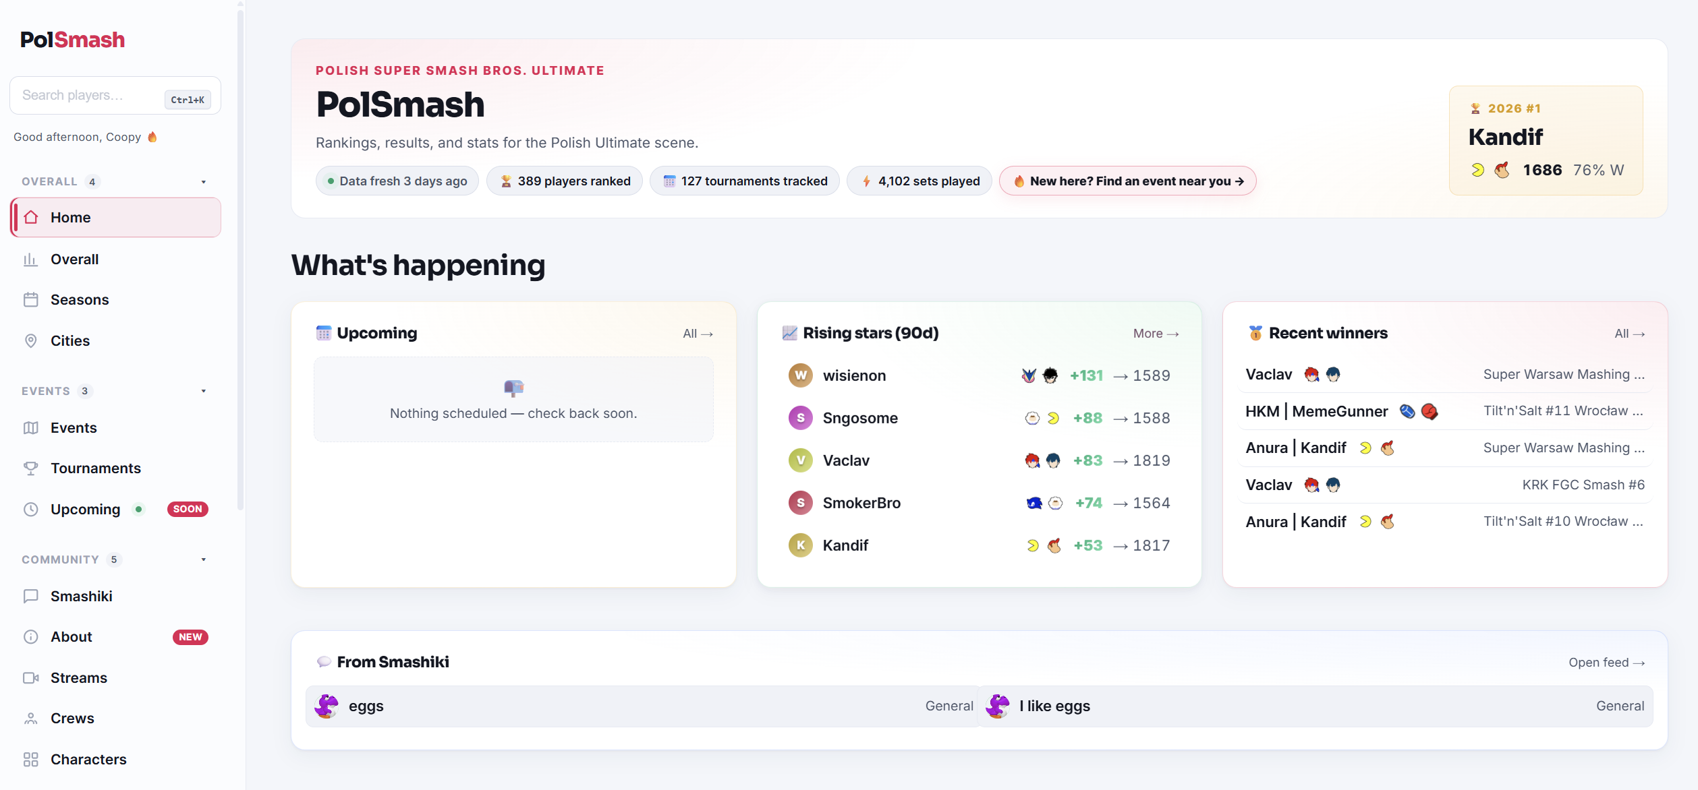The width and height of the screenshot is (1698, 790).
Task: Open the 'I like eggs' Smashiki post
Action: pos(1315,706)
